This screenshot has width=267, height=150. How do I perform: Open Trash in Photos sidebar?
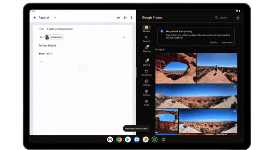pos(146,102)
